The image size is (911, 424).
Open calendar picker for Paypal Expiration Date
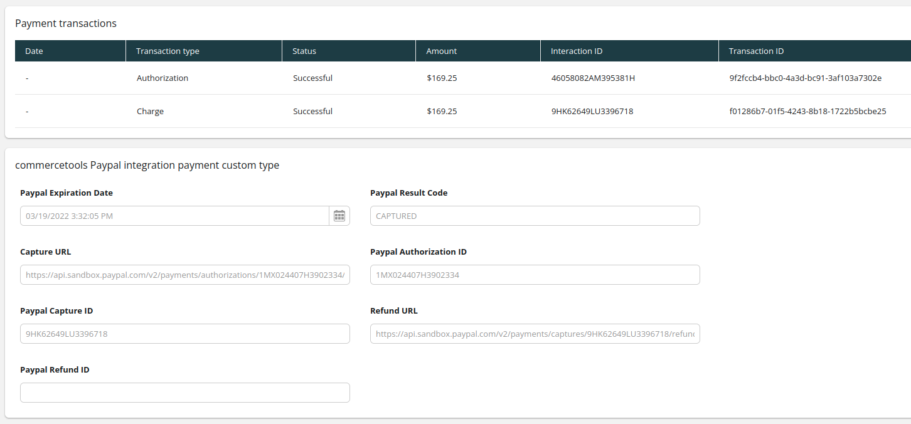[339, 216]
